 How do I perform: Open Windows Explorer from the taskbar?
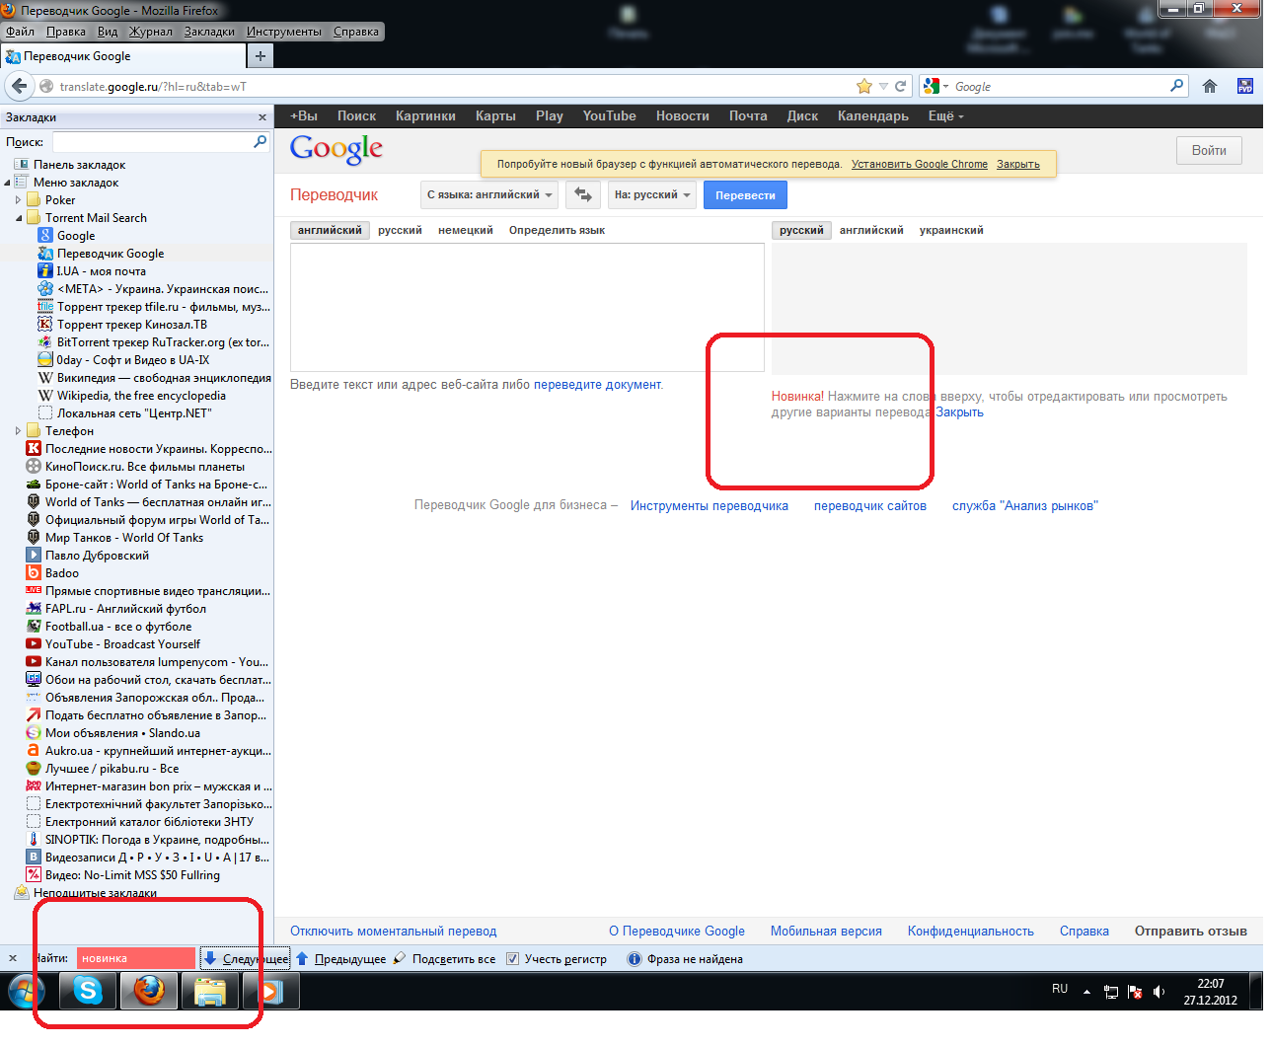[209, 990]
